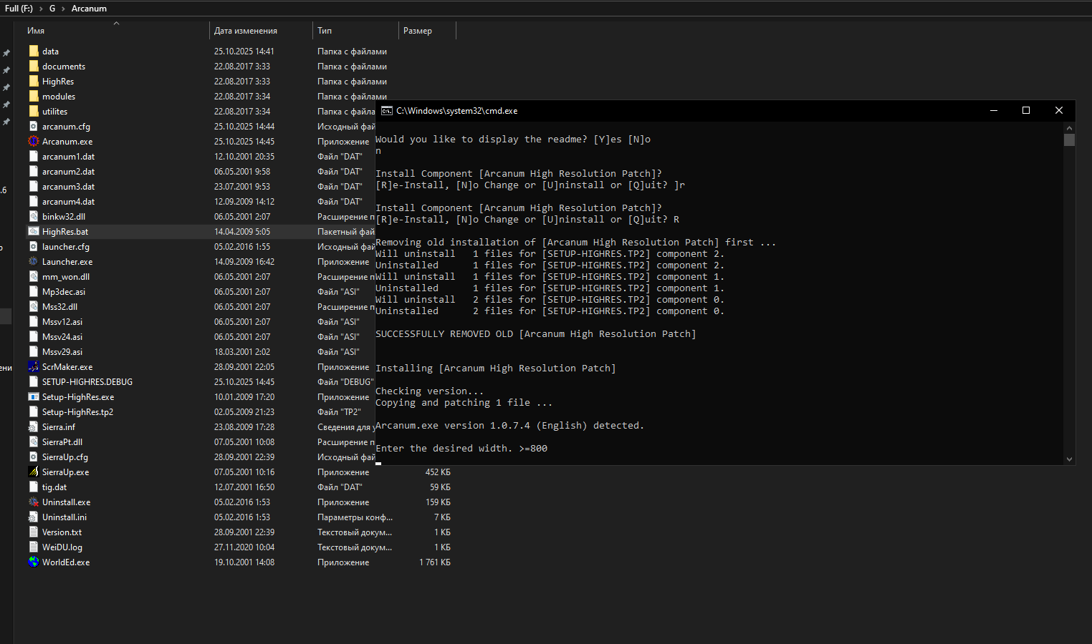
Task: Expand subfolders after Full (F:) breadcrumb
Action: click(x=41, y=9)
